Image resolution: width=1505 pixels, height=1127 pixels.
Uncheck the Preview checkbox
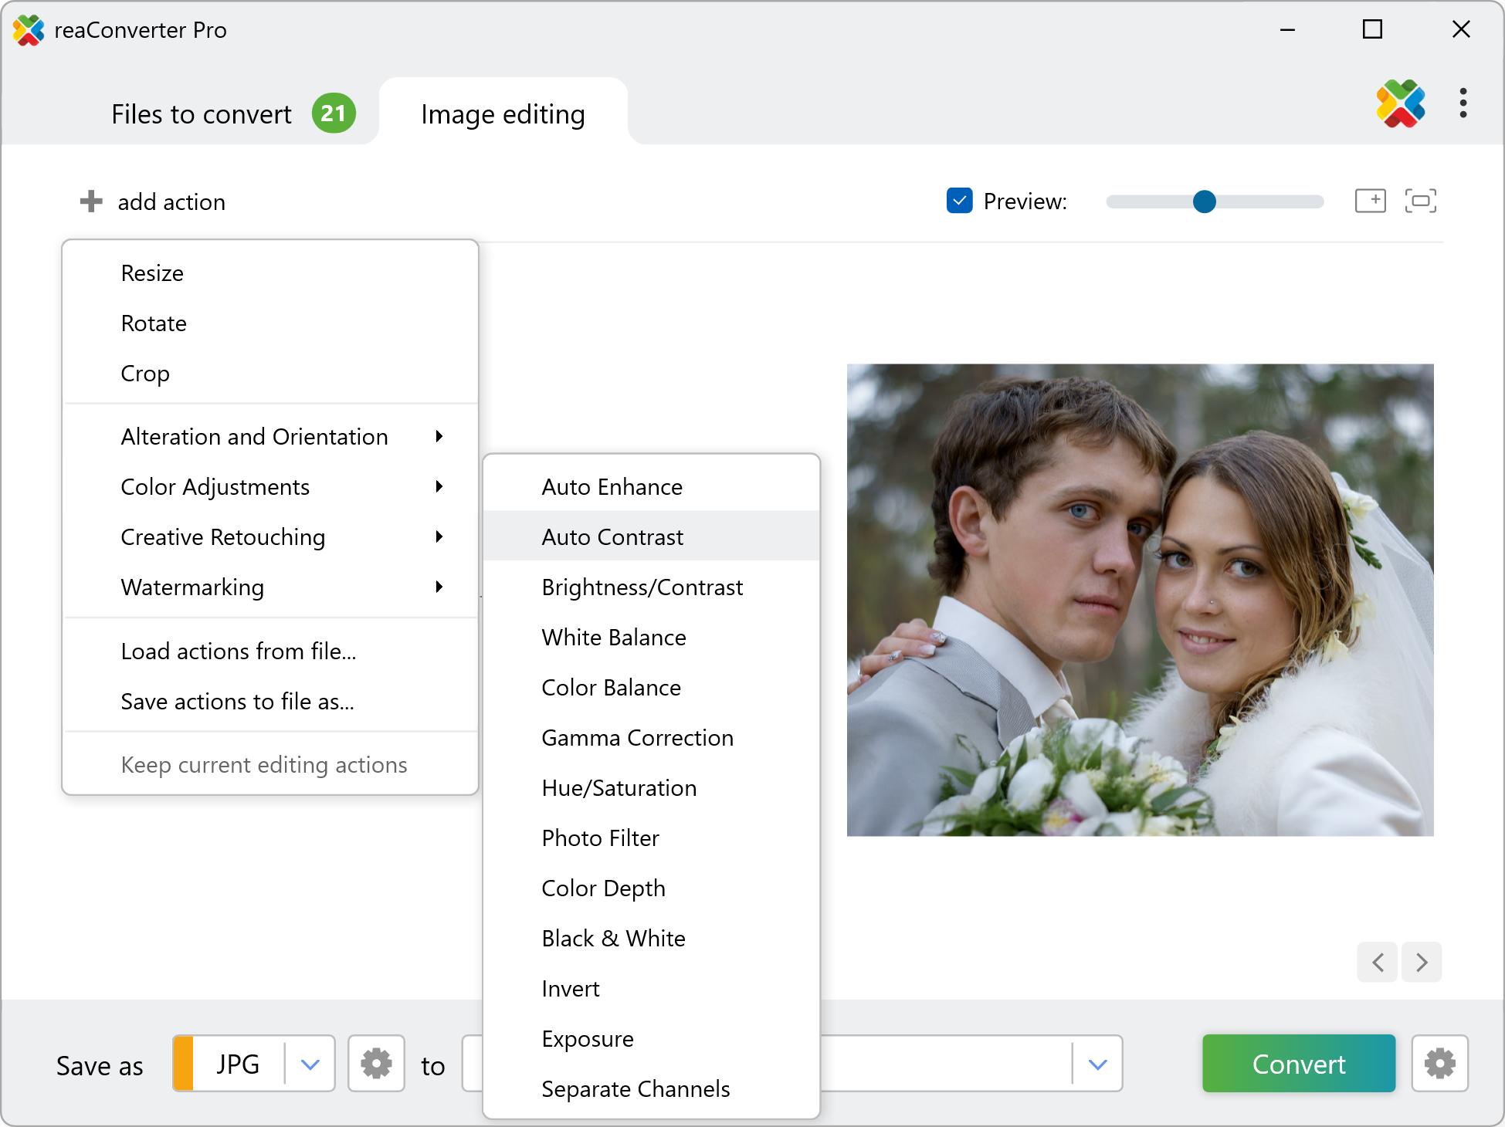pos(959,201)
